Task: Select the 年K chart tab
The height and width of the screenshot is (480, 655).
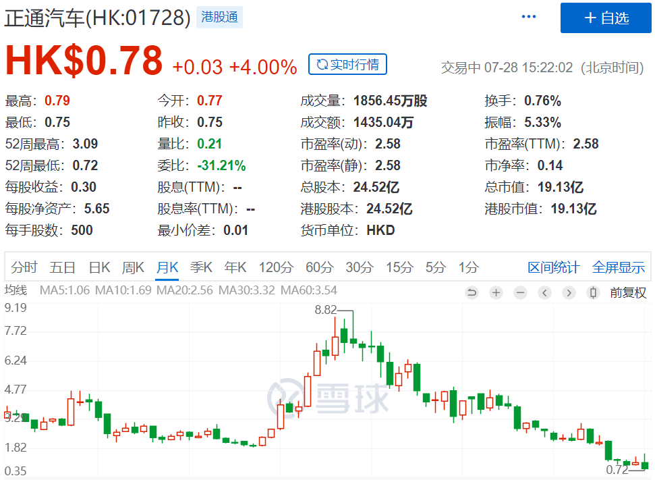Action: pyautogui.click(x=235, y=267)
